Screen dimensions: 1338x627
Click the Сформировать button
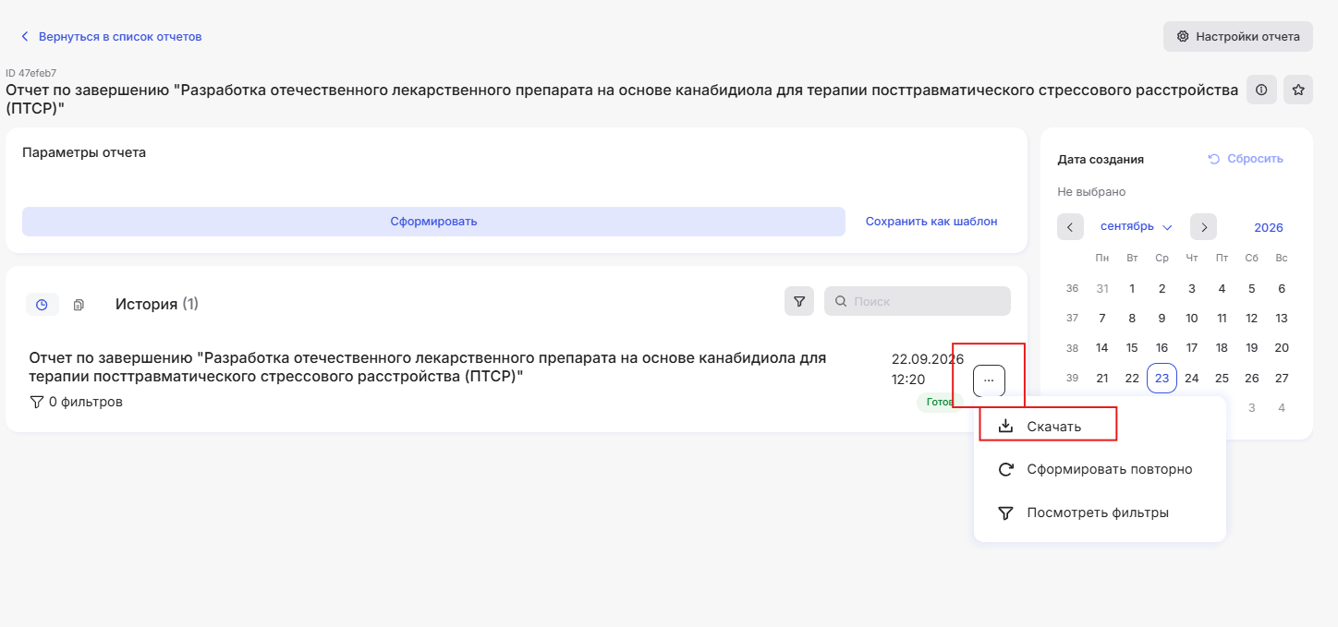[x=433, y=222]
